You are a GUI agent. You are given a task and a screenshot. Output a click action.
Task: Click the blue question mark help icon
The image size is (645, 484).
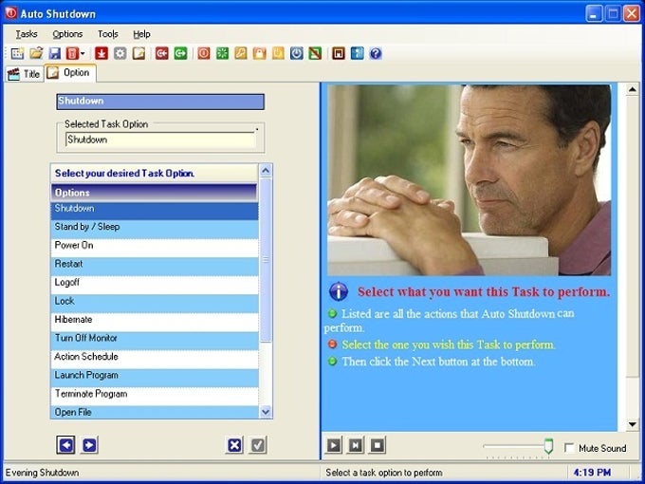pos(376,53)
